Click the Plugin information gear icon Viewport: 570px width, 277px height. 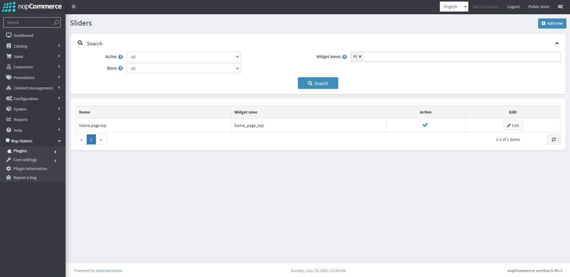(9, 169)
